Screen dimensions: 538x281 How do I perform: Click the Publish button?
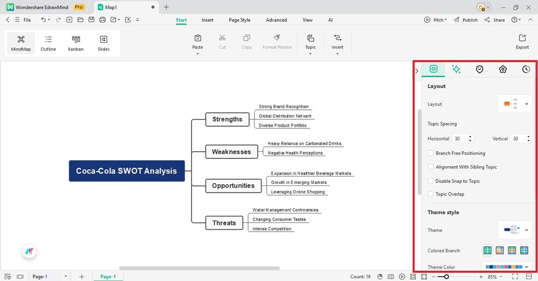(466, 20)
